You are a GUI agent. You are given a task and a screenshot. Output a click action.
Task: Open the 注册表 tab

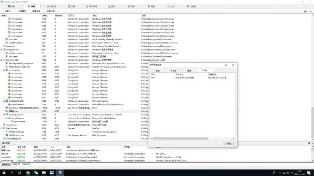click(x=191, y=6)
